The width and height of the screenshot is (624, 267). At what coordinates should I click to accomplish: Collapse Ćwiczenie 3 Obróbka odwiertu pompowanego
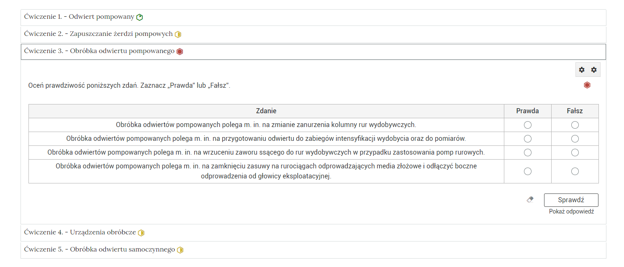pos(99,51)
